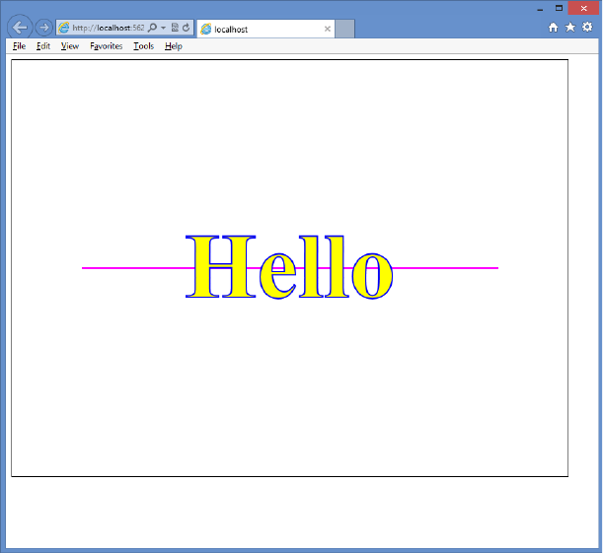The height and width of the screenshot is (553, 603).
Task: Open the Help menu
Action: coord(174,46)
